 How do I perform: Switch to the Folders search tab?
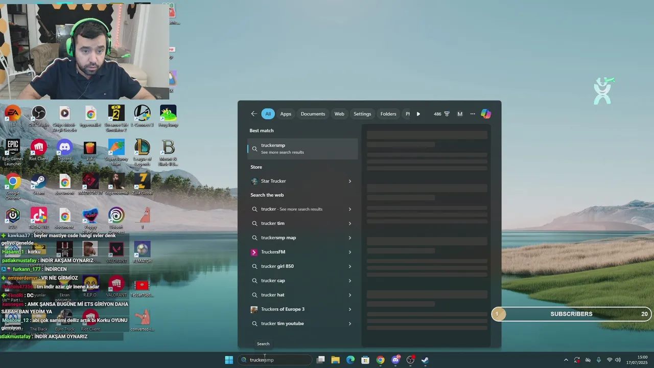coord(388,114)
